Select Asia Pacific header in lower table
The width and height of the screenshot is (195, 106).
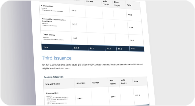click(x=113, y=82)
